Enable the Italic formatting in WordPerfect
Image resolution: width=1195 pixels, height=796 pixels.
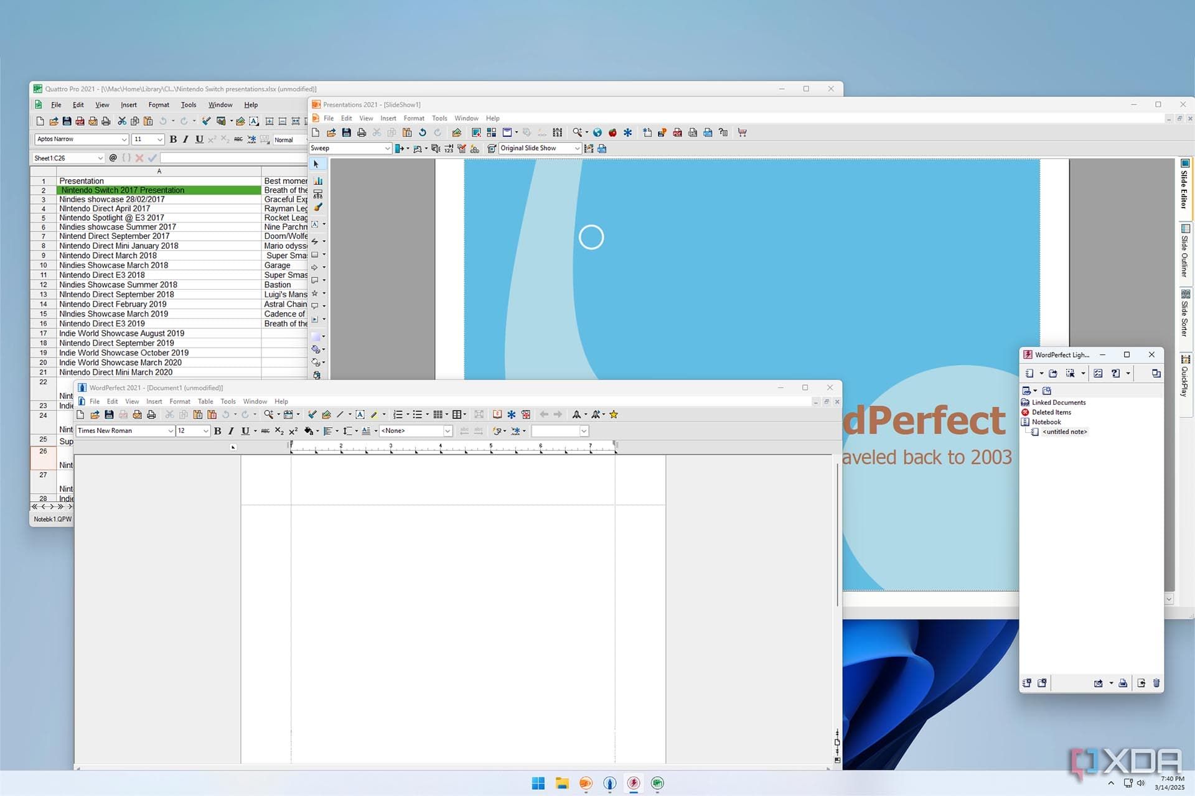230,431
